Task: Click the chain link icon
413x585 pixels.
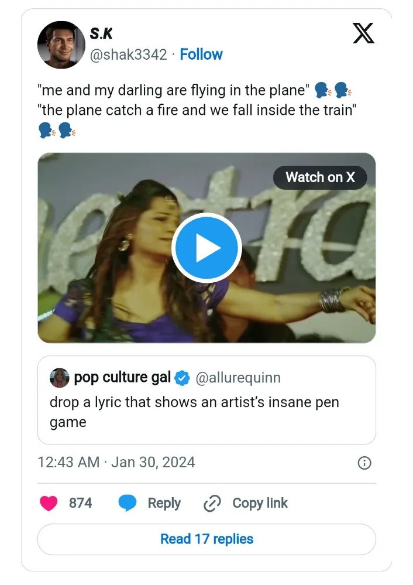Action: point(212,503)
